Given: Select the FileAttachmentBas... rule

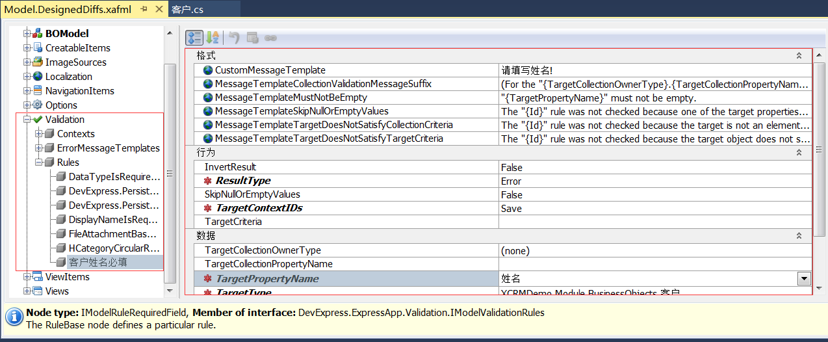Looking at the screenshot, I should pyautogui.click(x=114, y=233).
